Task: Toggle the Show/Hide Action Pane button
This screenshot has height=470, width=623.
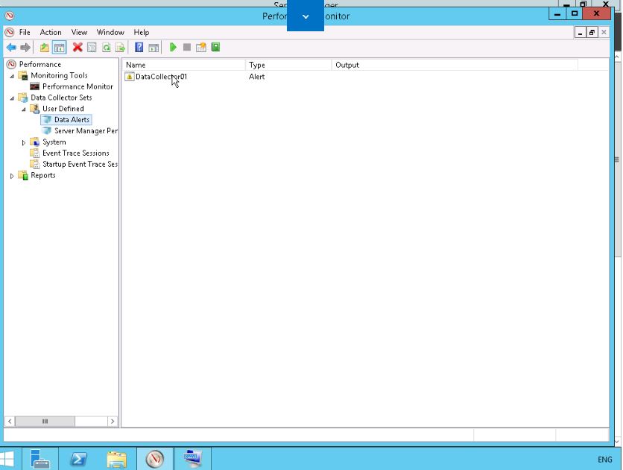Action: pos(153,48)
